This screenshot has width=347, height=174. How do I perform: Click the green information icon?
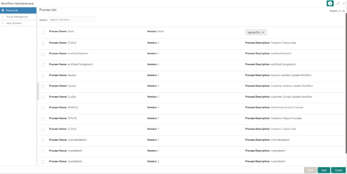[x=330, y=3]
